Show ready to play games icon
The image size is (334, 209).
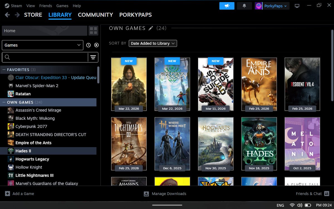[96, 45]
